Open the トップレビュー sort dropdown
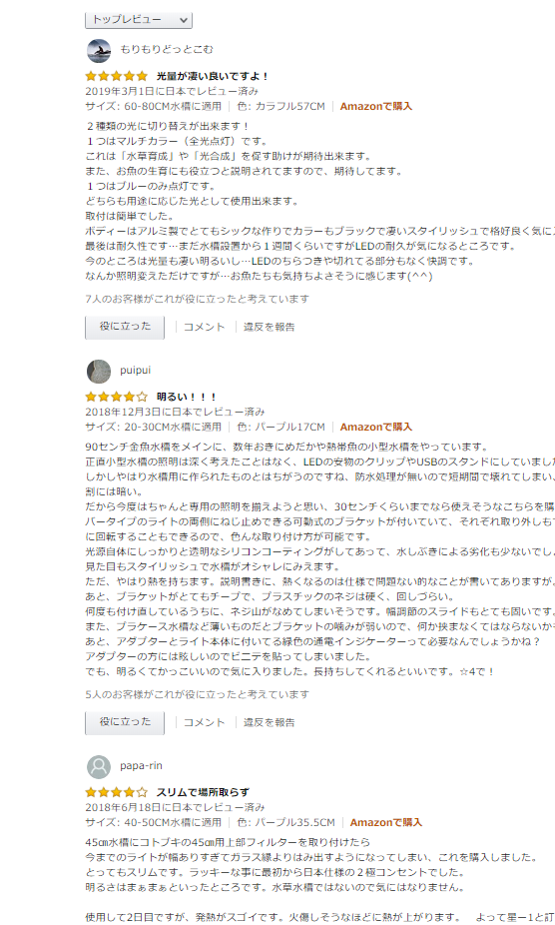Viewport: 555px width, 925px height. tap(139, 20)
